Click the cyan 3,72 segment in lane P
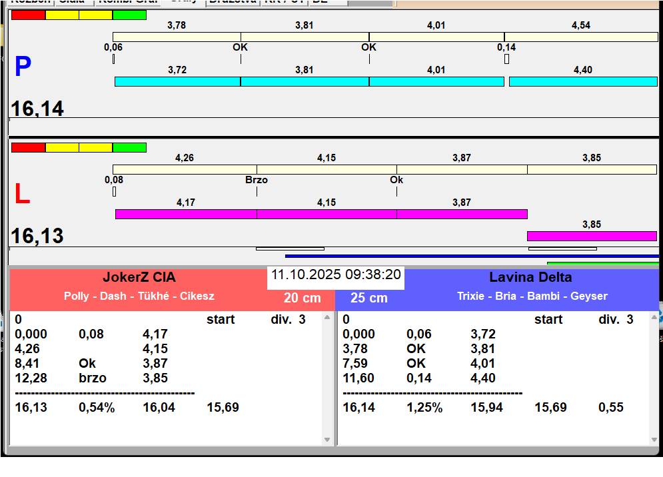The height and width of the screenshot is (477, 663). coord(177,81)
